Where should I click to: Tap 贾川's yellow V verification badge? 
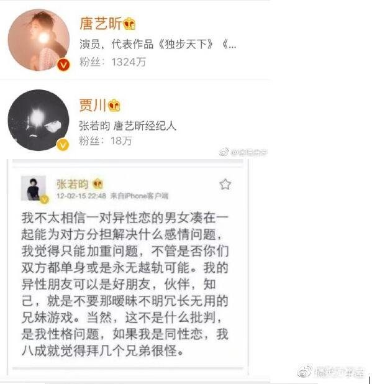click(63, 145)
